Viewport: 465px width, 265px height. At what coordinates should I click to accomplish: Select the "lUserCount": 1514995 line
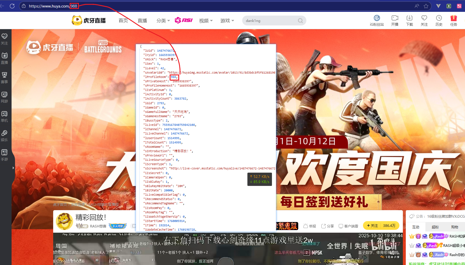pyautogui.click(x=162, y=138)
